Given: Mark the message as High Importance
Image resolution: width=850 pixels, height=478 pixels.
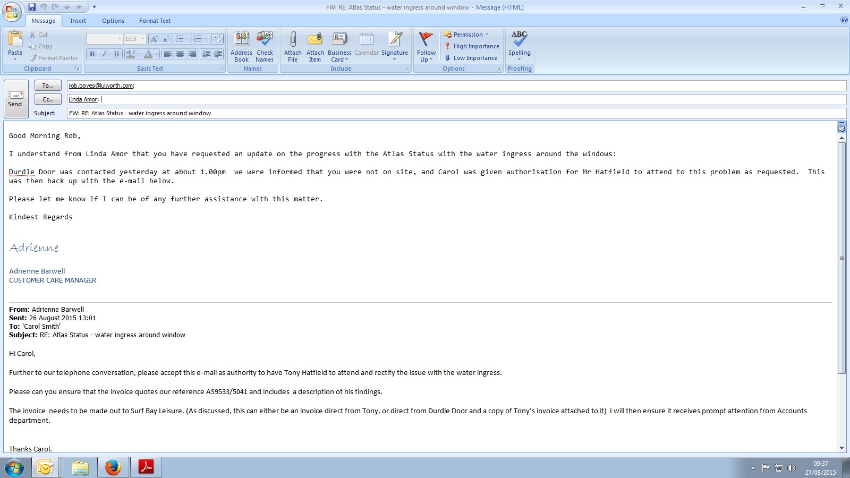Looking at the screenshot, I should coord(472,46).
